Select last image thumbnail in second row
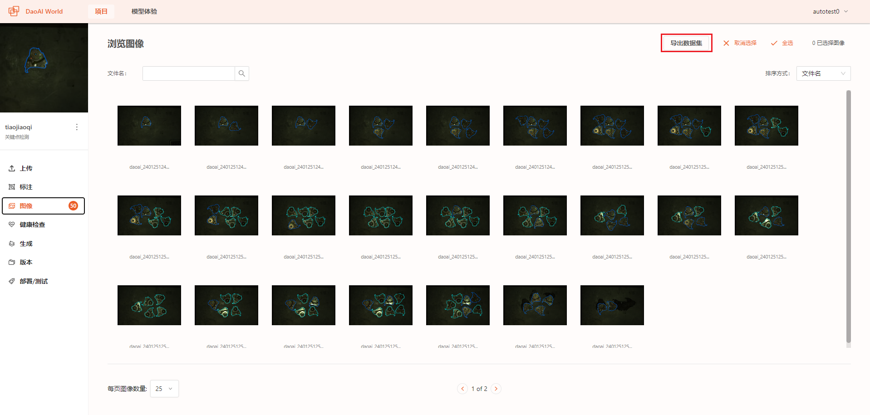This screenshot has width=870, height=415. [x=767, y=215]
